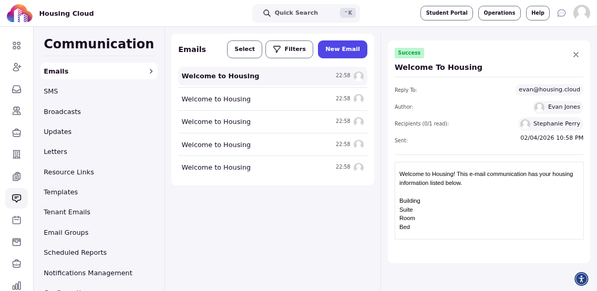Open Notifications Management section

(x=88, y=273)
